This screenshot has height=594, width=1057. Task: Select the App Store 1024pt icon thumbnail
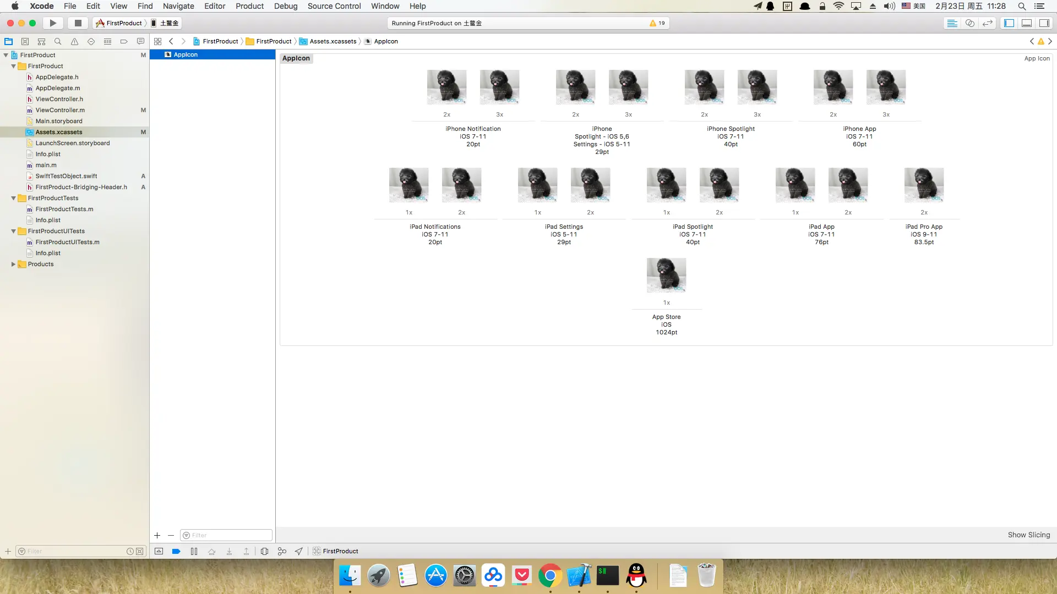coord(666,275)
